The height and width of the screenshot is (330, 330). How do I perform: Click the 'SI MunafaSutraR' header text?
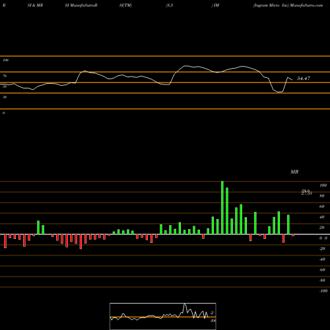[x=81, y=5]
